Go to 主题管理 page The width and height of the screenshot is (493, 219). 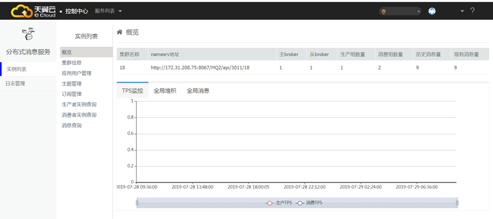[72, 84]
